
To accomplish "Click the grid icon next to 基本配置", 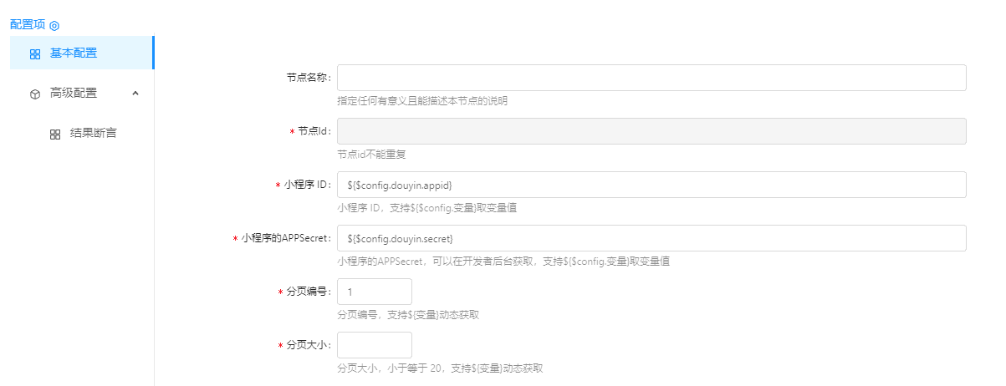I will (x=35, y=54).
